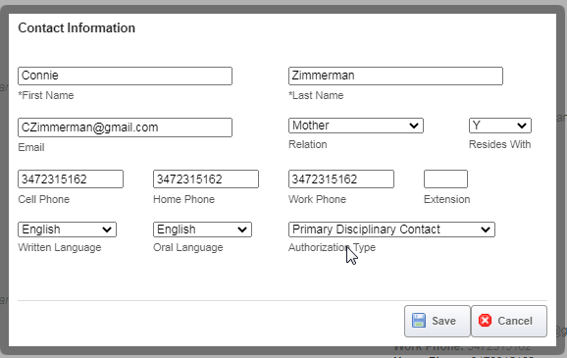Click the Email label text
The image size is (567, 358).
(31, 147)
